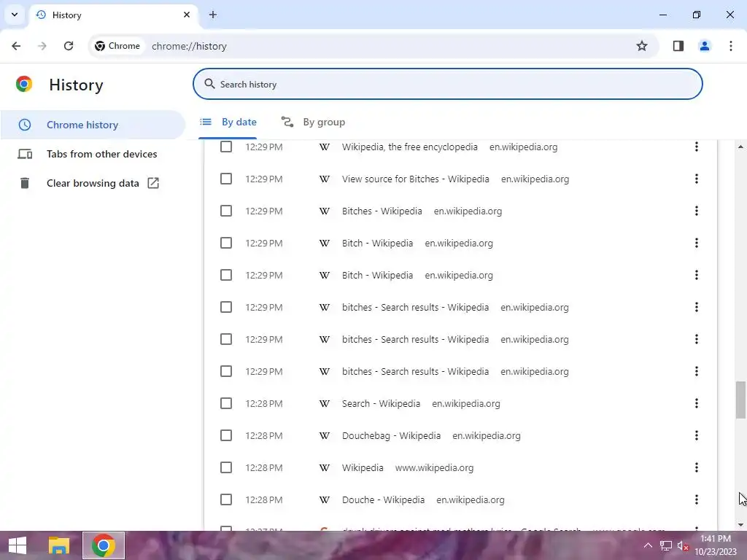Click the Chrome taskbar icon
The width and height of the screenshot is (747, 560).
coord(104,545)
